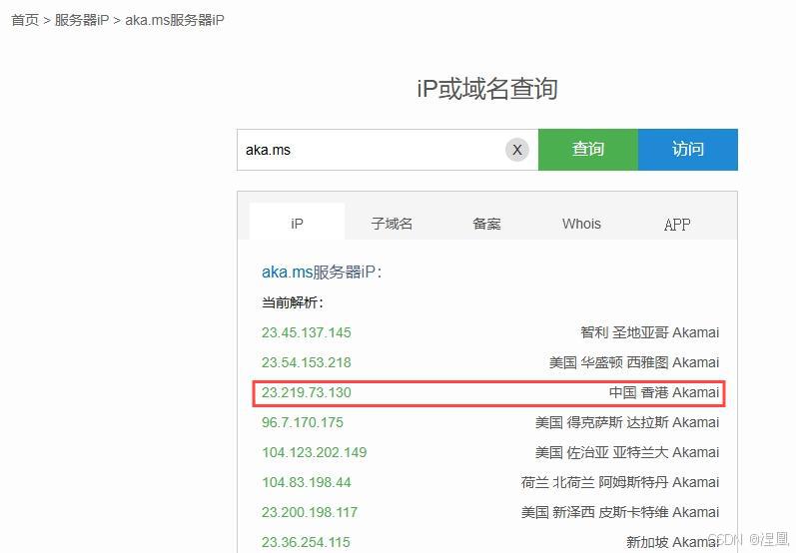
Task: Open IP address 23.36.254.115
Action: [306, 542]
